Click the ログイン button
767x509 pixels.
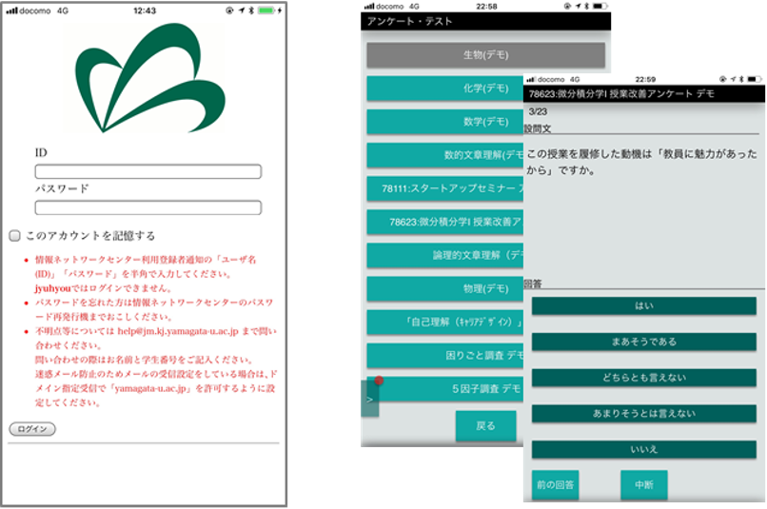32,429
